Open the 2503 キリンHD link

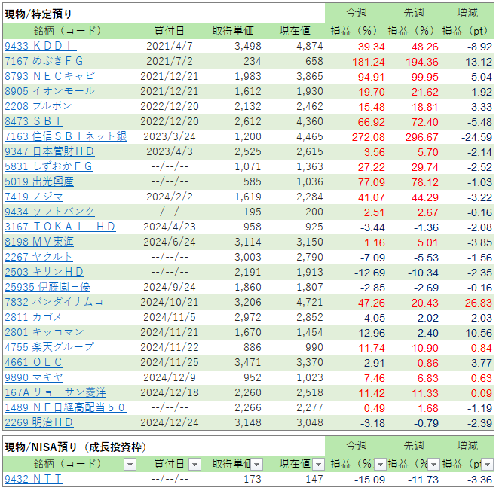click(44, 272)
